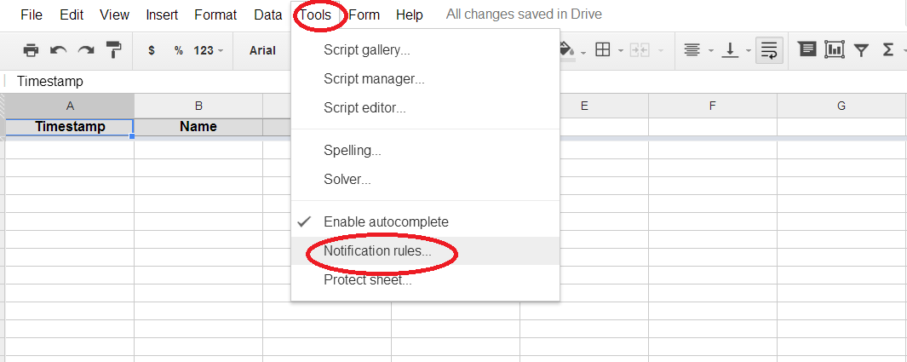Click the Filter funnel icon
Image resolution: width=907 pixels, height=362 pixels.
click(861, 50)
